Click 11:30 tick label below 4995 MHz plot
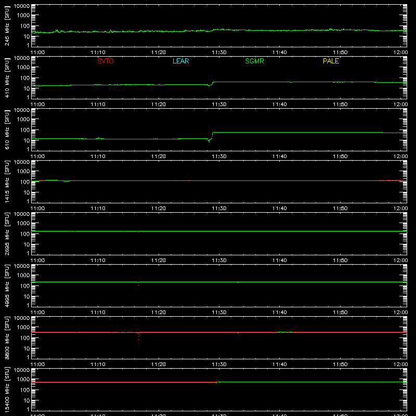The width and height of the screenshot is (416, 416). click(x=219, y=313)
